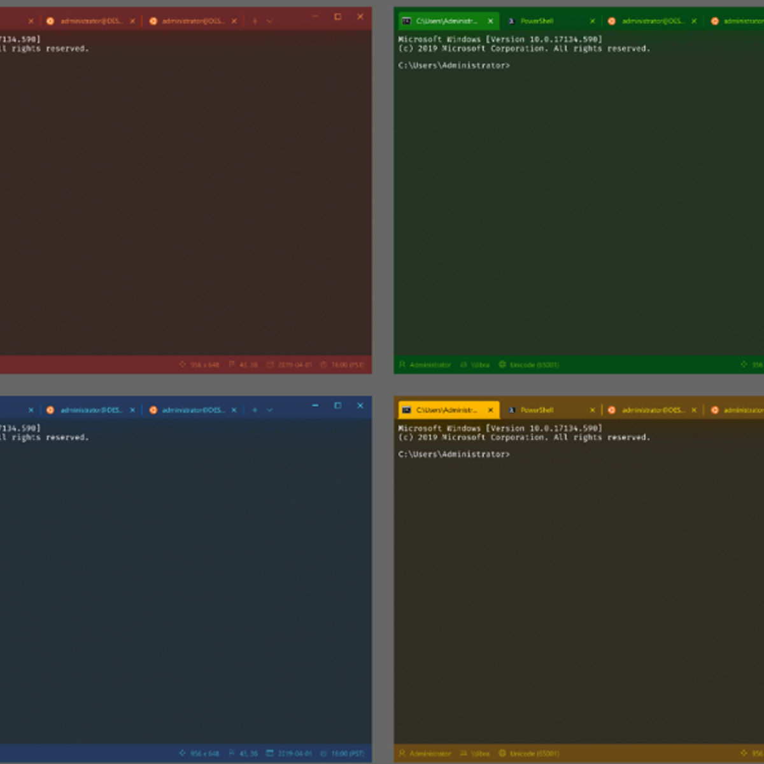Switch to the PowerShell tab in the yellow terminal
This screenshot has height=764, width=764.
click(537, 410)
